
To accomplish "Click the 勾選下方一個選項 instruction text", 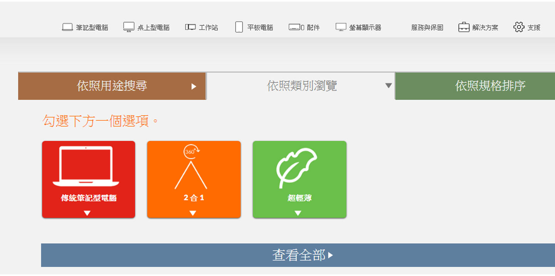I will tap(100, 121).
